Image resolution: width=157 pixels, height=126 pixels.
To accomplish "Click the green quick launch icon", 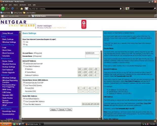I will point(14,124).
